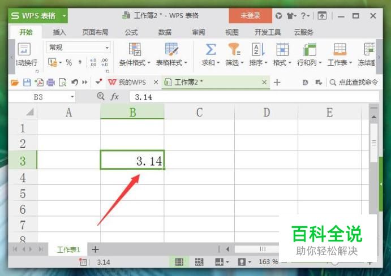Expand the 工作表 dropdown arrow
This screenshot has width=391, height=276.
coord(350,63)
